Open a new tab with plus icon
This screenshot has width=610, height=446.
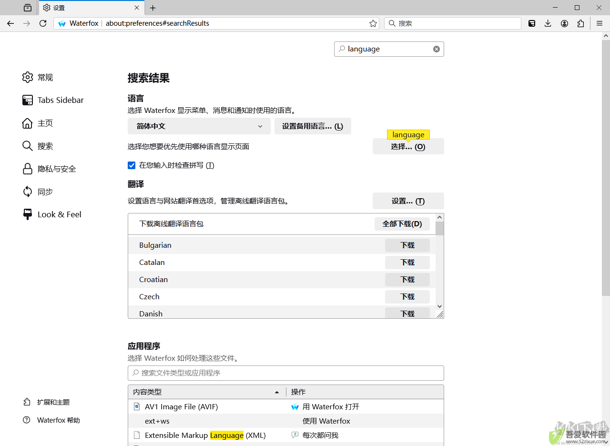point(152,8)
